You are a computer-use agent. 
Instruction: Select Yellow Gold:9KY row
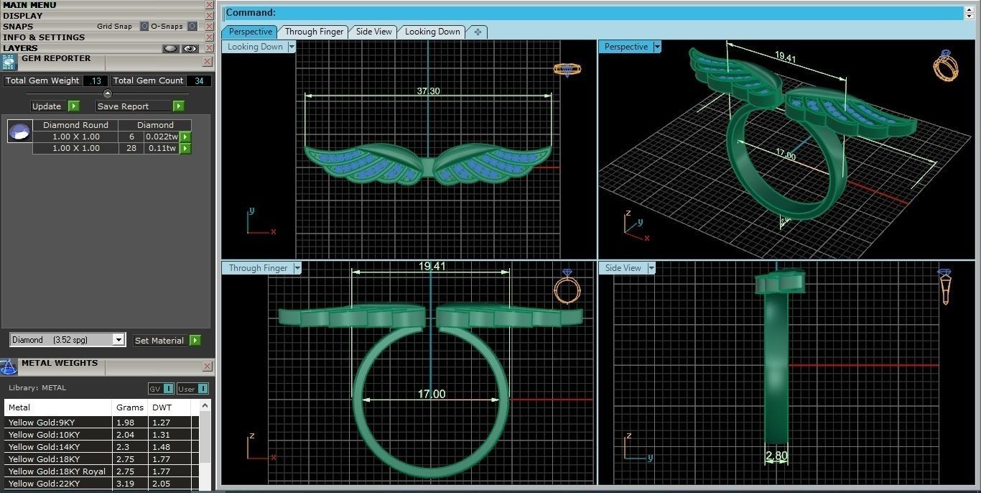(101, 423)
